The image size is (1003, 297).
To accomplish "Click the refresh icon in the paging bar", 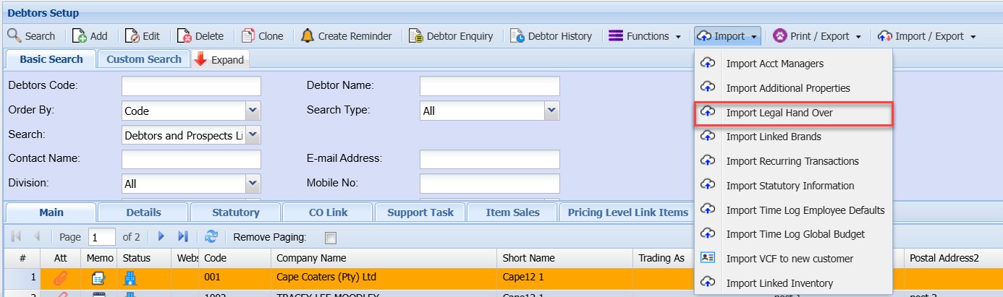I will (211, 236).
